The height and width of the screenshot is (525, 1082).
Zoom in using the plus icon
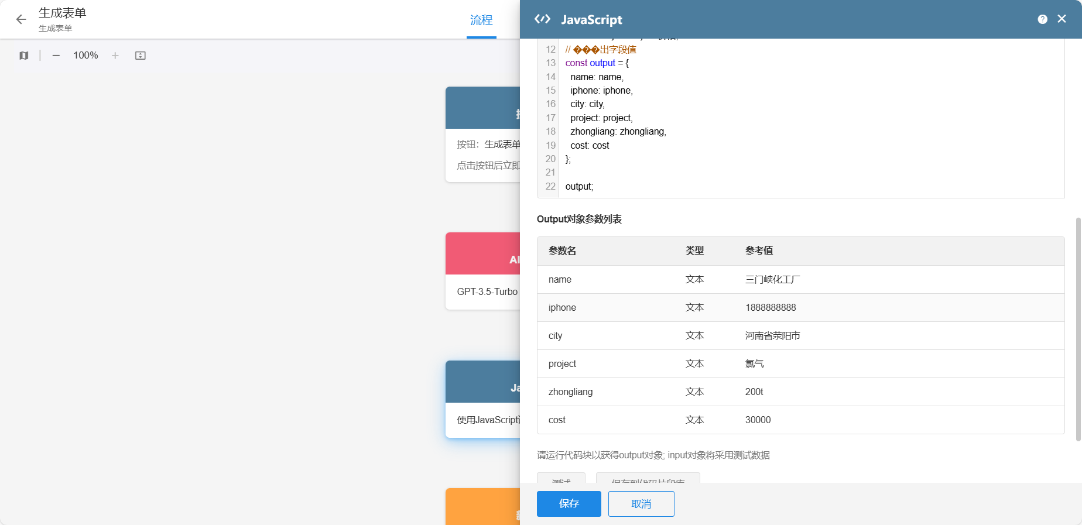(115, 56)
